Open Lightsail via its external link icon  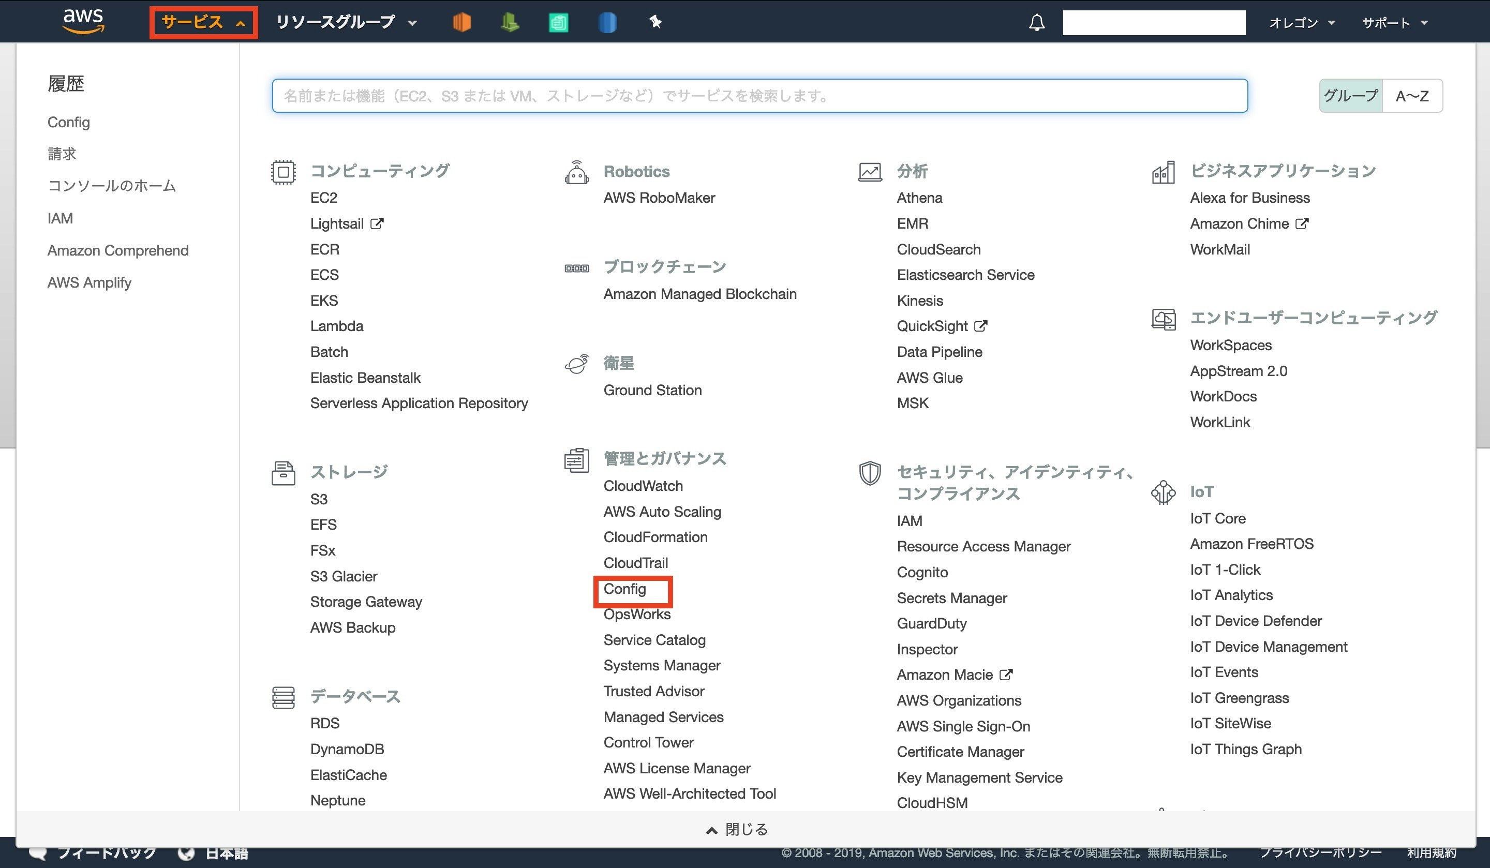[x=377, y=223]
